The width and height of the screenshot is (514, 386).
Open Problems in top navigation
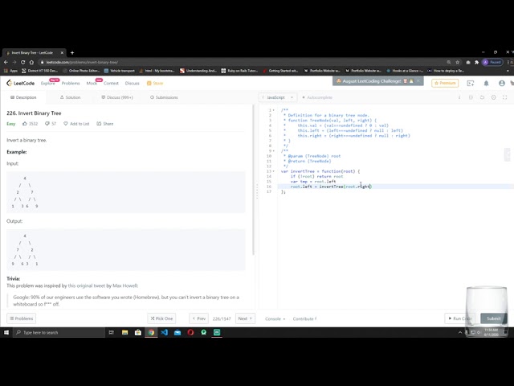pos(71,84)
